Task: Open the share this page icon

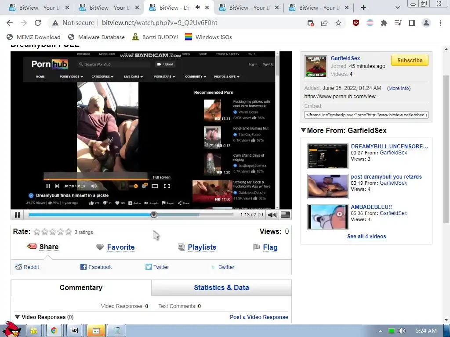Action: pyautogui.click(x=324, y=23)
